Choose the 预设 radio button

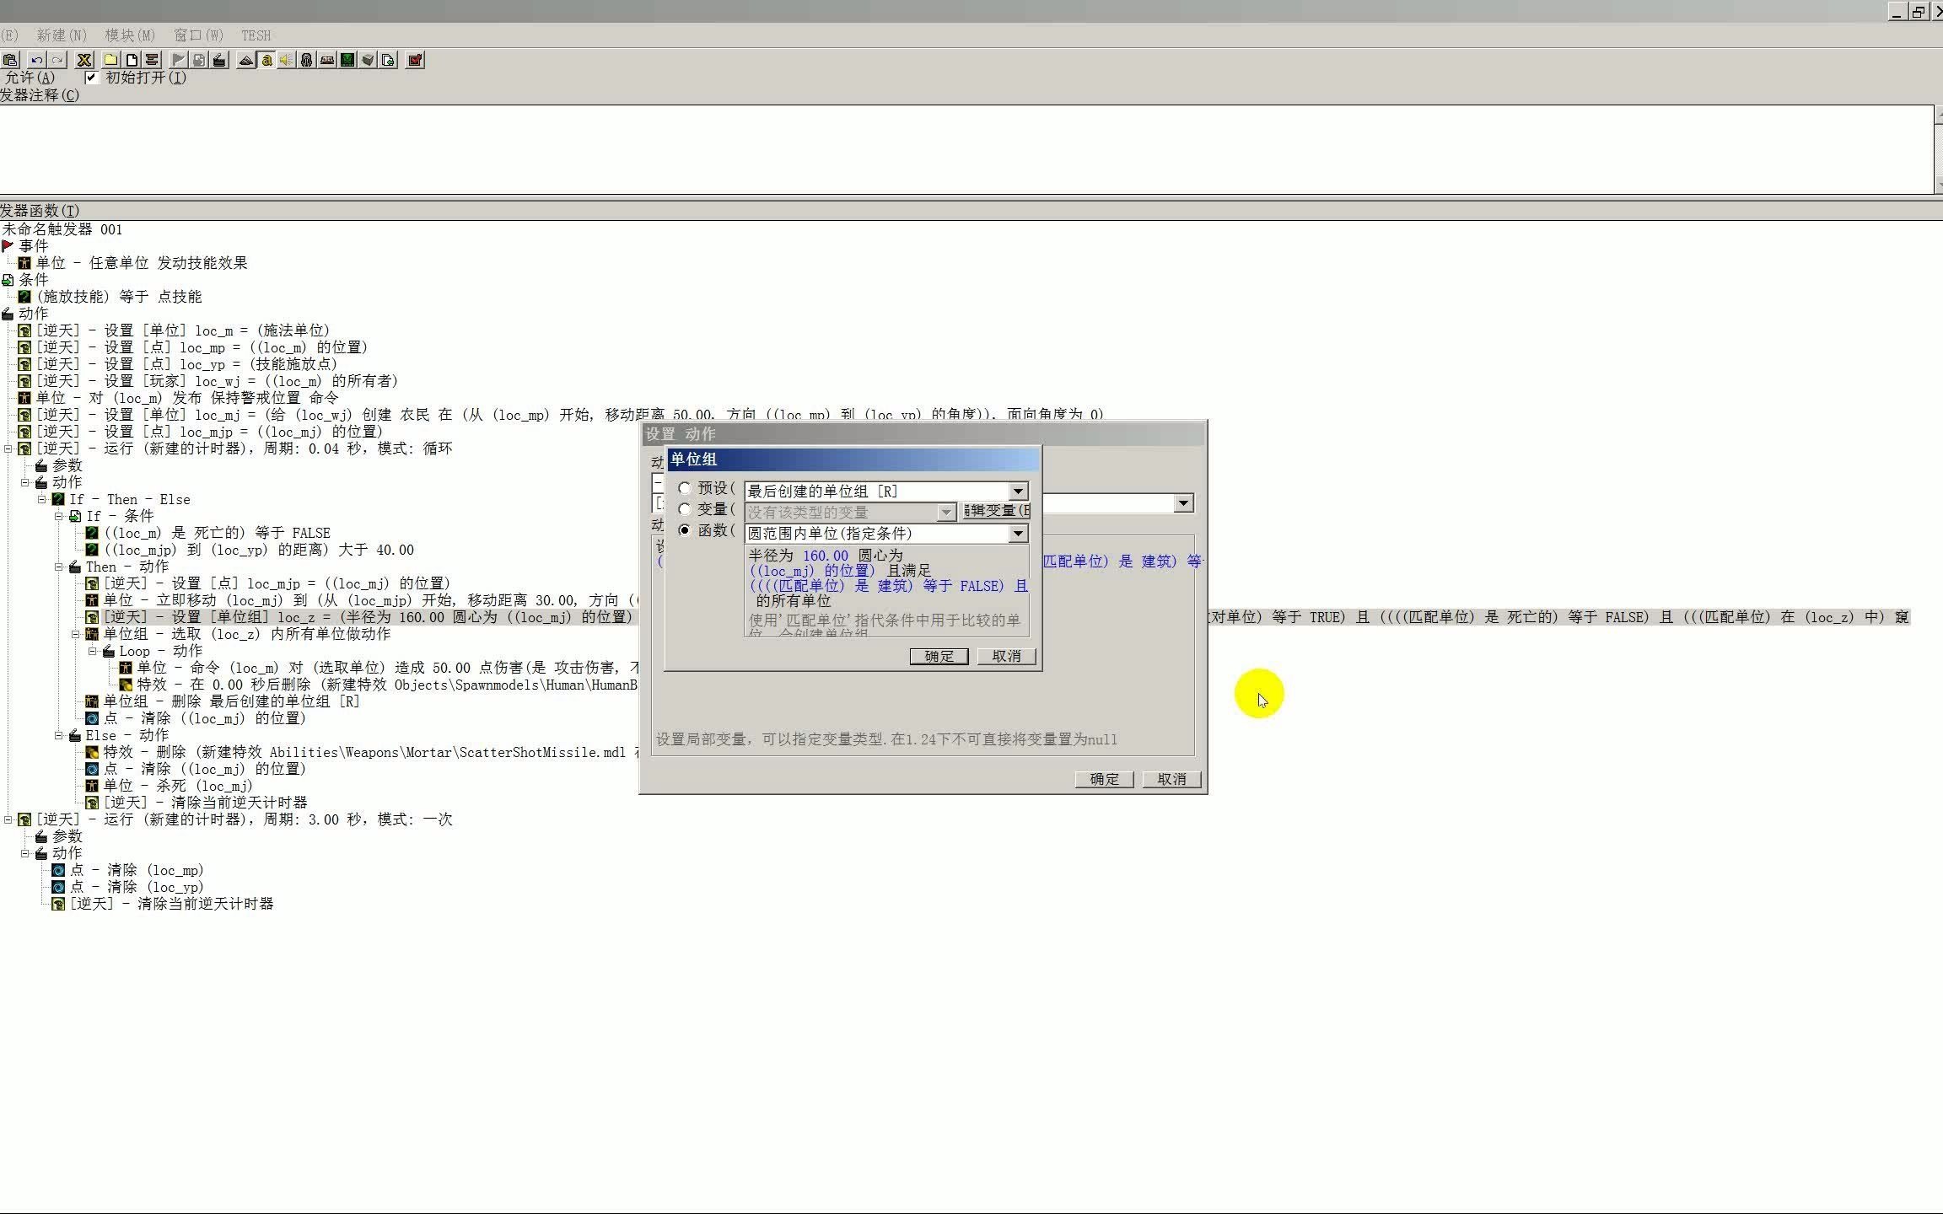pos(685,488)
